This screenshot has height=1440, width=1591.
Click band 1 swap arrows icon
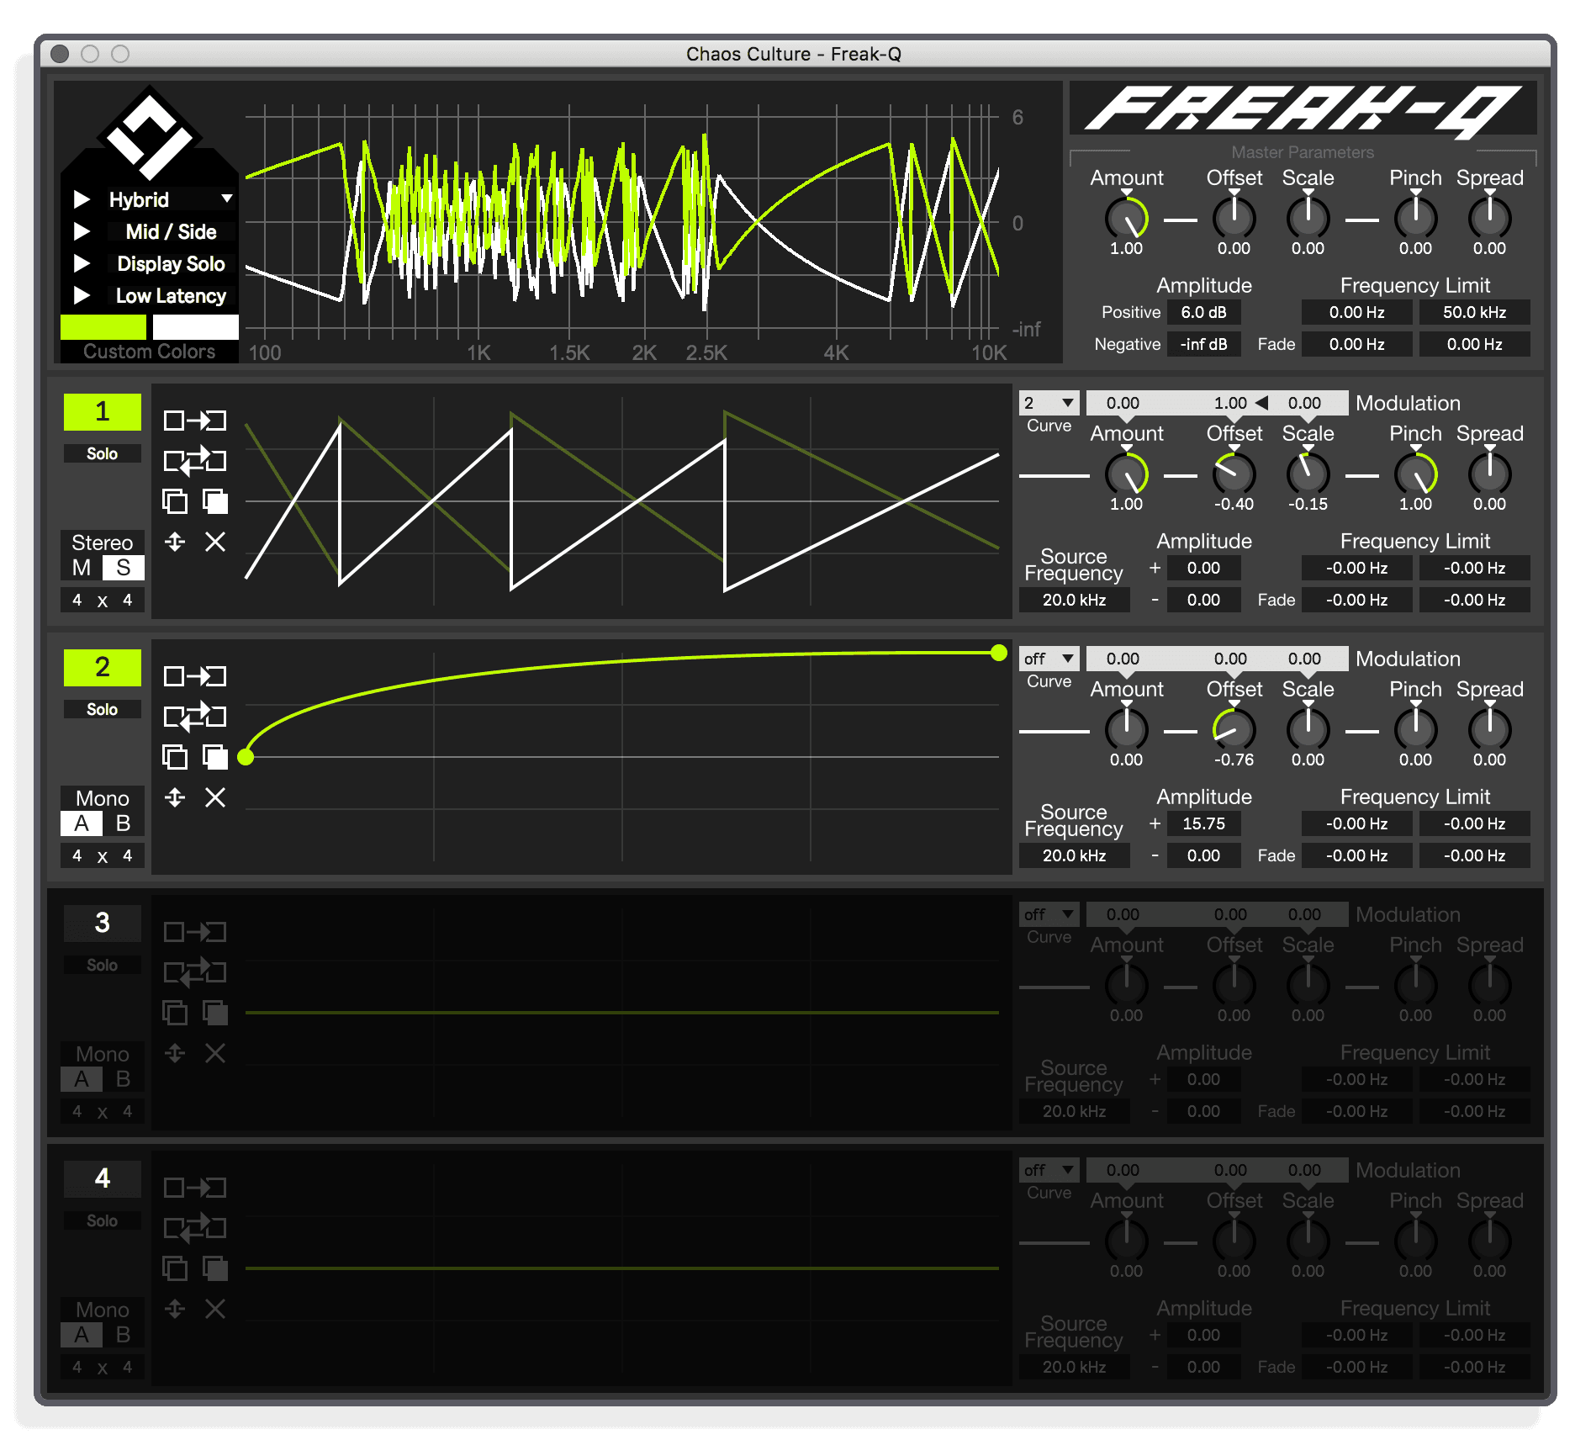[194, 460]
